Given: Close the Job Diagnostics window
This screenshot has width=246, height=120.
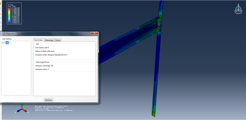Looking at the screenshot, I should (x=94, y=33).
